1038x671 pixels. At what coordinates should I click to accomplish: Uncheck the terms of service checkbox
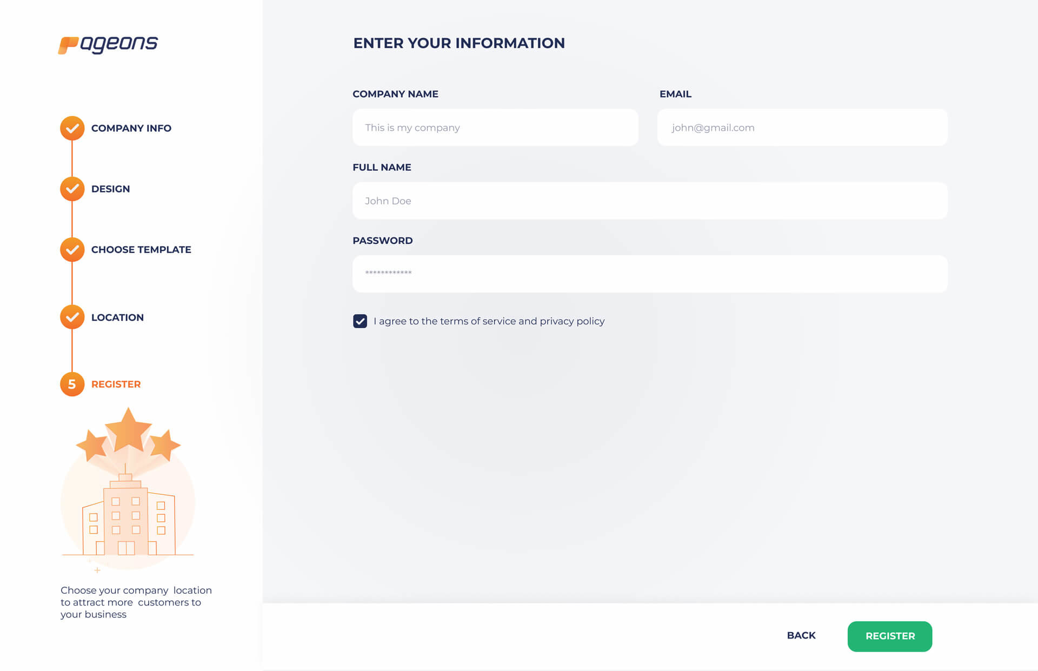[x=360, y=321]
